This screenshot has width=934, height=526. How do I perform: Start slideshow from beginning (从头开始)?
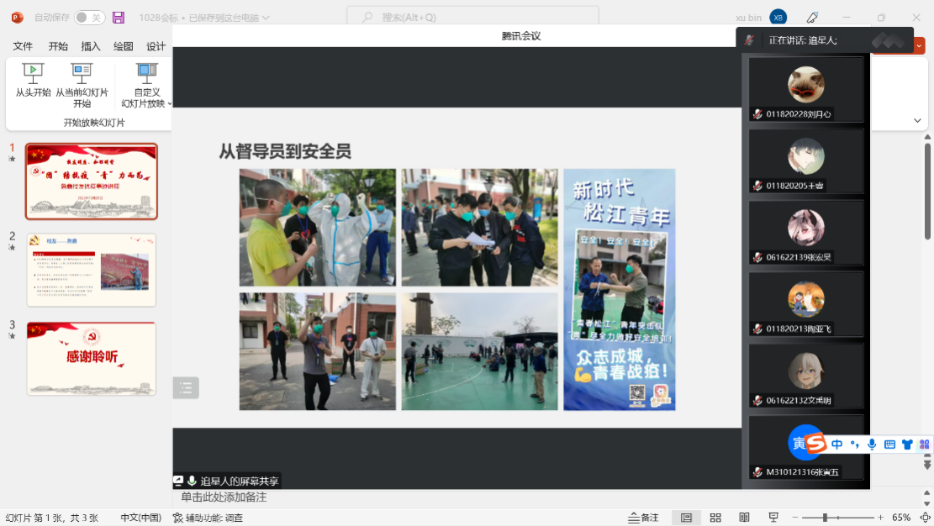[33, 81]
